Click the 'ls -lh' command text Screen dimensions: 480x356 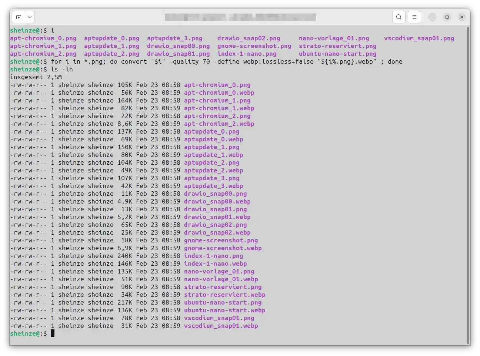pyautogui.click(x=62, y=69)
